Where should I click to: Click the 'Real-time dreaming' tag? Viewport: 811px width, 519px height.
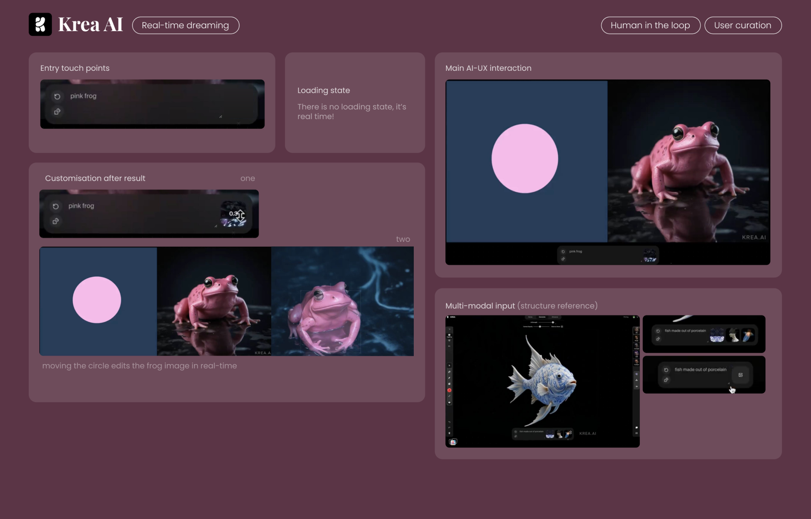tap(185, 25)
